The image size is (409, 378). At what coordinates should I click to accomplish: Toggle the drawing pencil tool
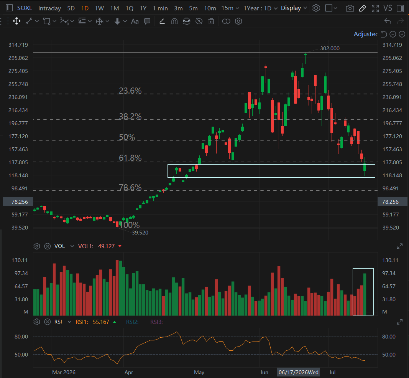[362, 8]
